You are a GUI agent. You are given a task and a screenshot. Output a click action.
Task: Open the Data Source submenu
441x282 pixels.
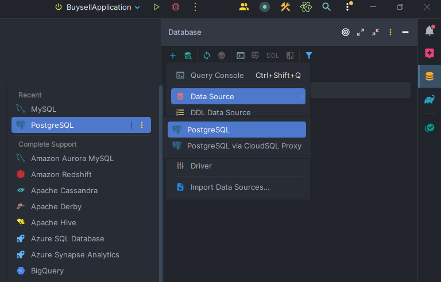[238, 96]
